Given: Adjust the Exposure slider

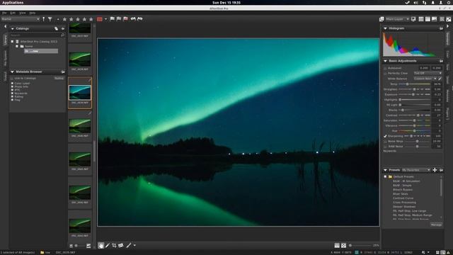Looking at the screenshot, I should [x=415, y=94].
